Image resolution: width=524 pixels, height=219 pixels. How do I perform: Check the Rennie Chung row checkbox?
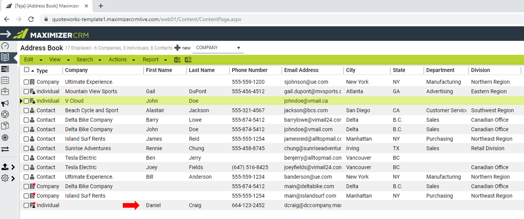(x=26, y=149)
